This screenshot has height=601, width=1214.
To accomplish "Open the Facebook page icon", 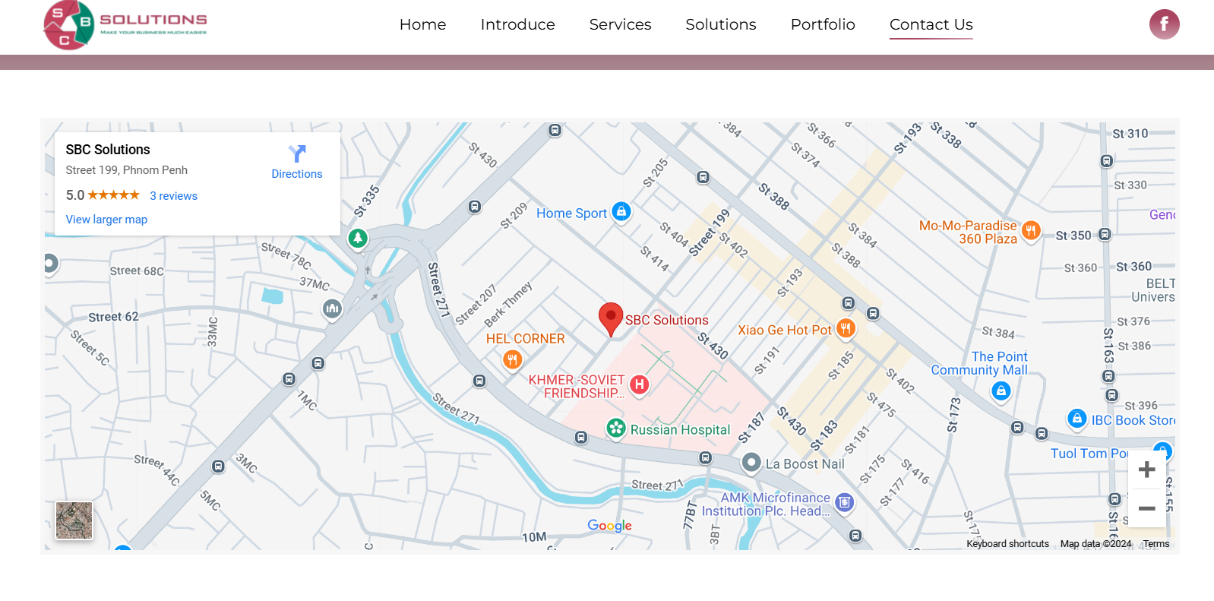I will 1164,24.
